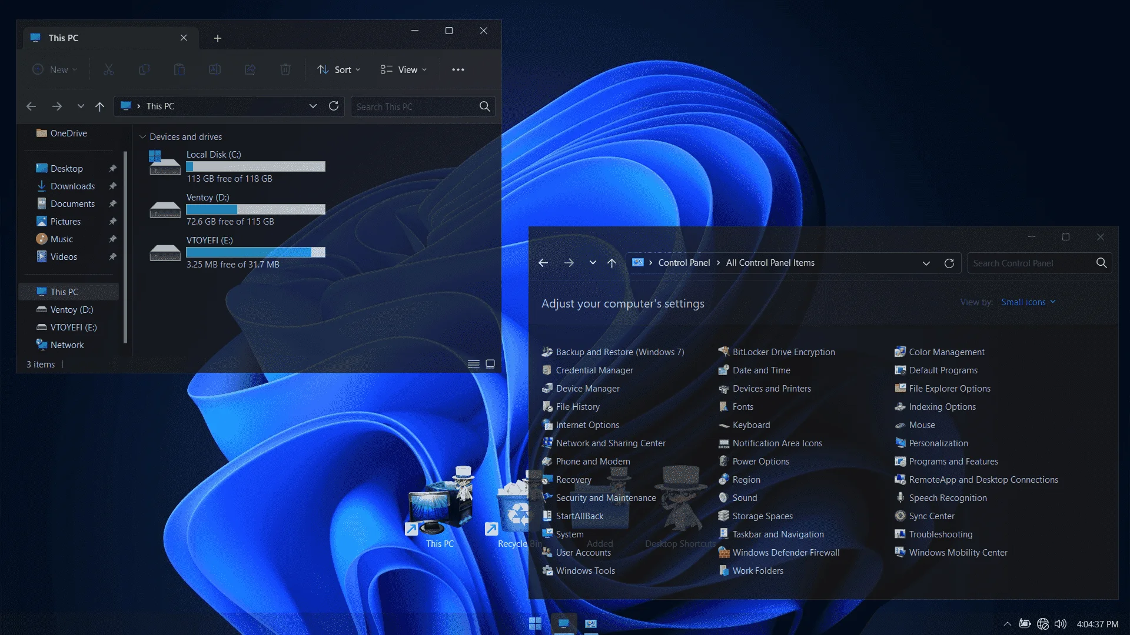
Task: Click the Rename icon in File Explorer toolbar
Action: click(215, 69)
